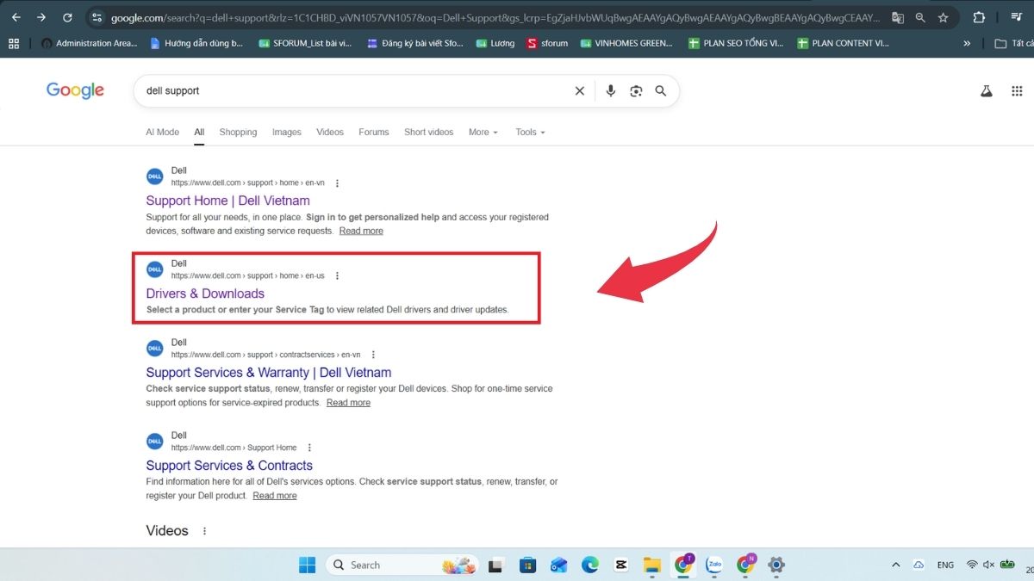Switch to the AI Mode tab
The width and height of the screenshot is (1034, 581).
[x=163, y=132]
